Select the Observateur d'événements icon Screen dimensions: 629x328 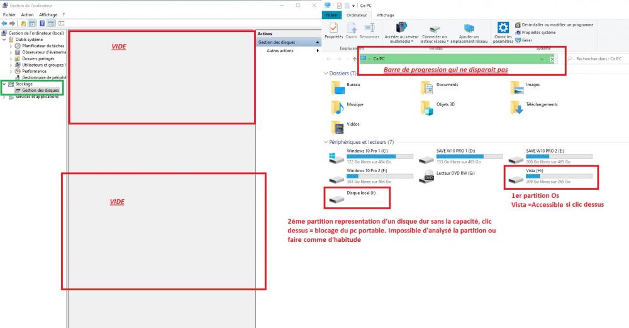18,52
